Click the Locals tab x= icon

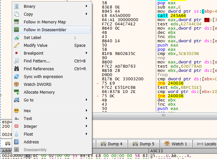[x=200, y=144]
